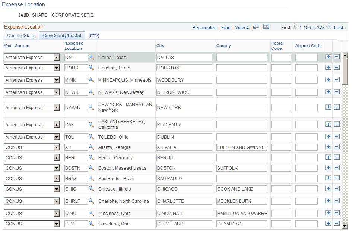Image resolution: width=352 pixels, height=231 pixels.
Task: Jump to the Last page of results
Action: (x=338, y=27)
